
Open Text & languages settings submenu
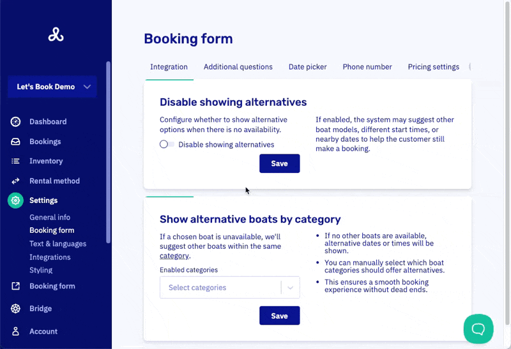pos(57,244)
